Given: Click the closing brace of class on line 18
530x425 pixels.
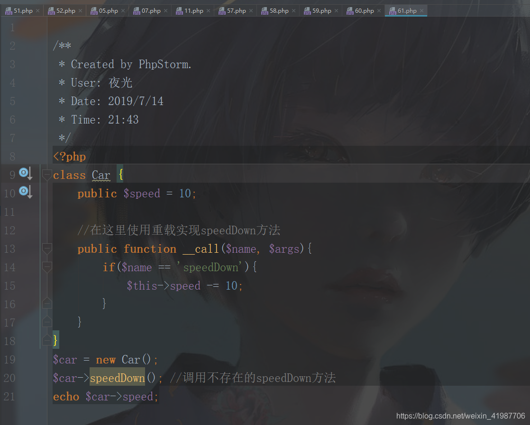Looking at the screenshot, I should (x=55, y=340).
